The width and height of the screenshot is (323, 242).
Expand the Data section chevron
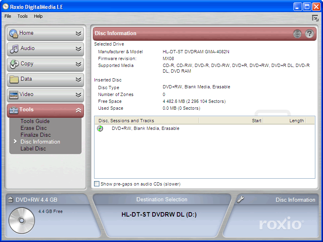[x=78, y=79]
